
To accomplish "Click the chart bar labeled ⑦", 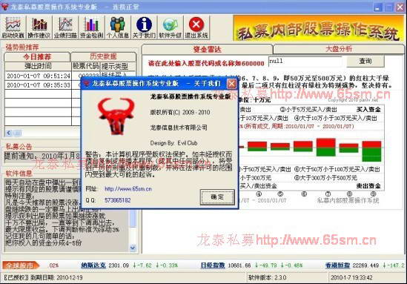I will 326,147.
